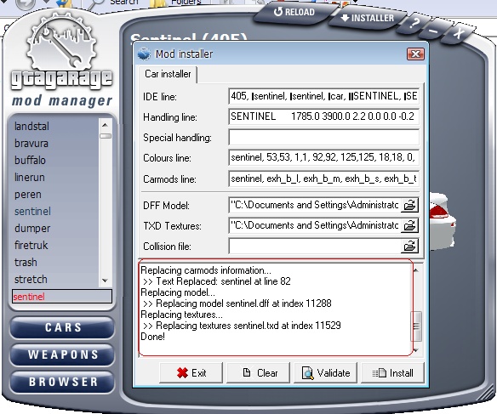This screenshot has height=414, width=497.
Task: Click the vehicle list scrollbar thumb
Action: (x=106, y=136)
